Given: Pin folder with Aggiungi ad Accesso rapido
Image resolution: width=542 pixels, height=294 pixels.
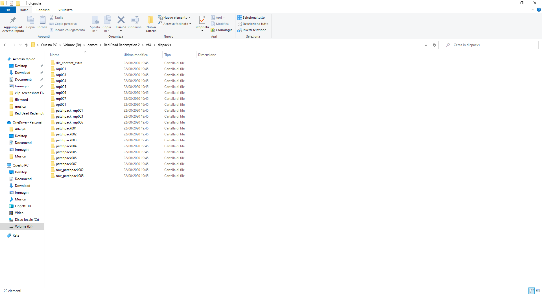Looking at the screenshot, I should tap(13, 24).
